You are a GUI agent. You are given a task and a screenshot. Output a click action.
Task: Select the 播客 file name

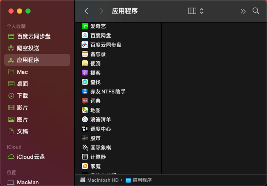point(96,73)
